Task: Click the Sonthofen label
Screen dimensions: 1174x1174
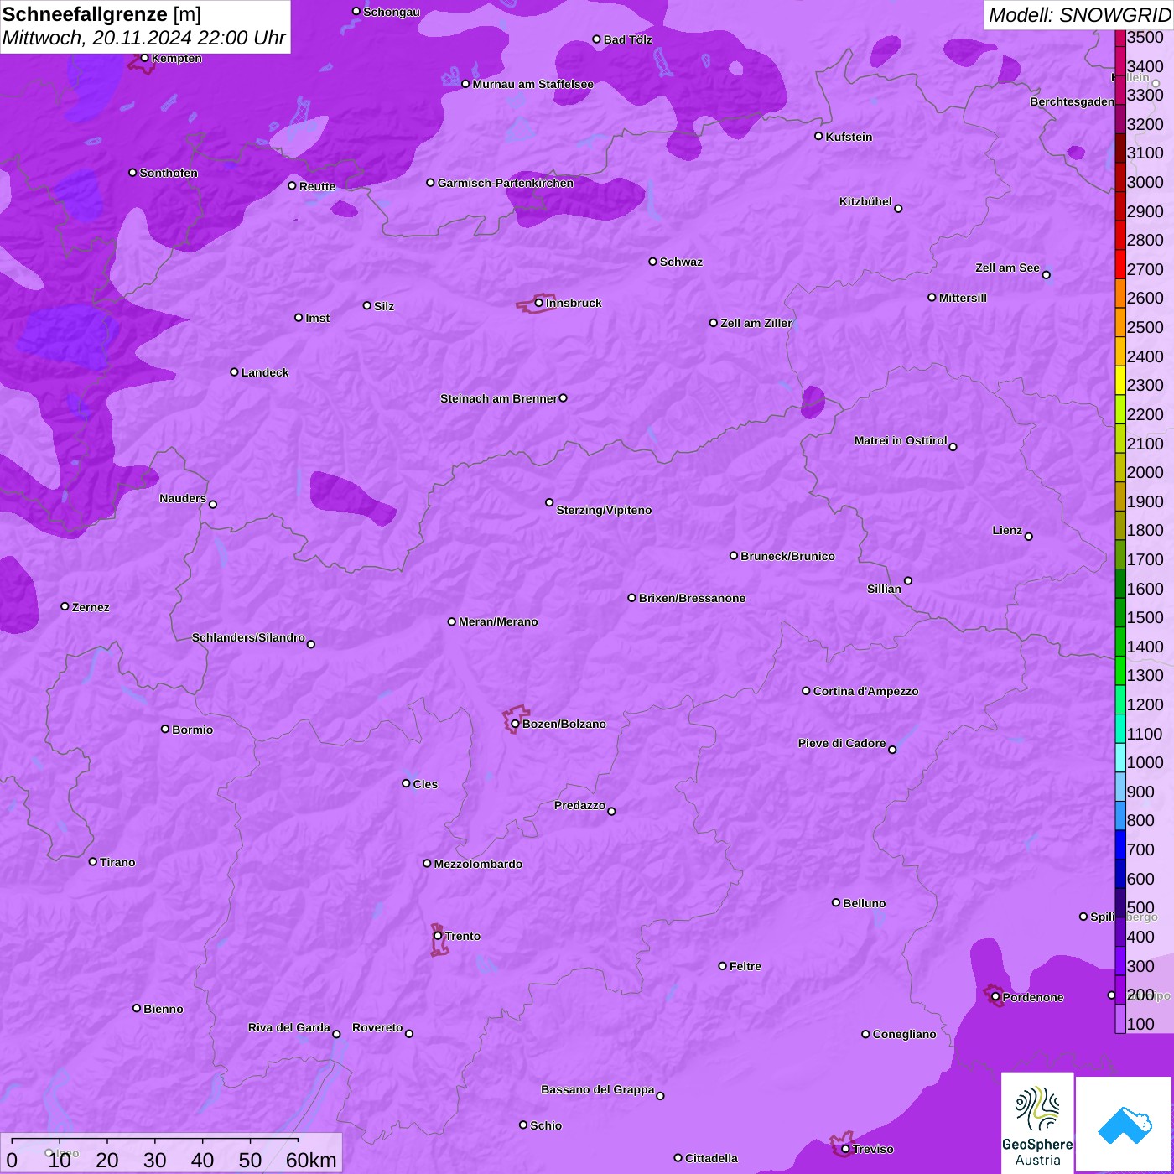Action: (x=169, y=173)
